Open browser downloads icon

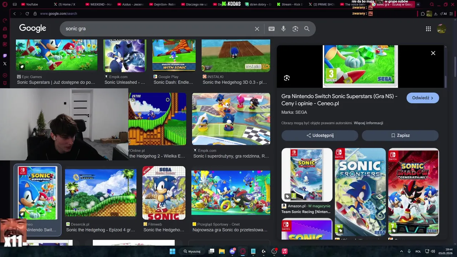pyautogui.click(x=436, y=14)
